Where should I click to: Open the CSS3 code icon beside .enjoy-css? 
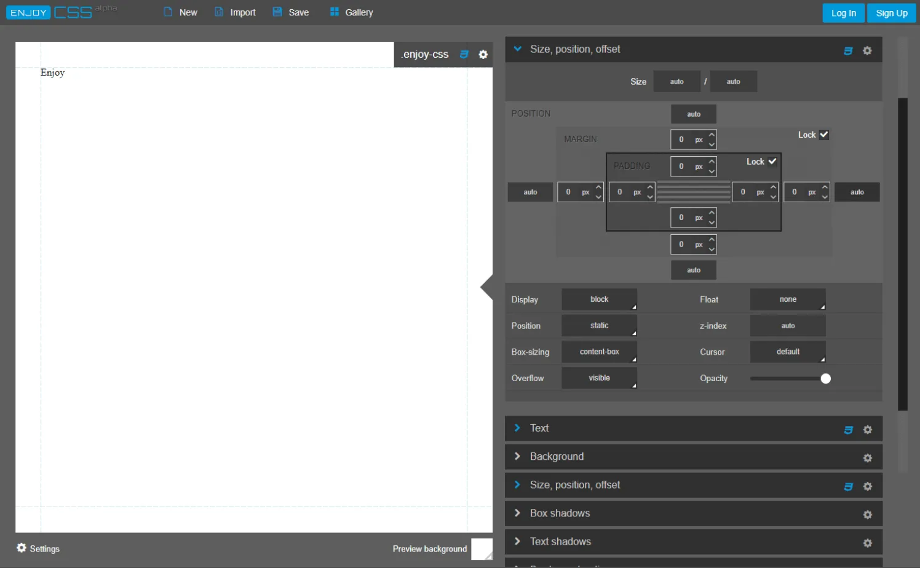point(464,54)
